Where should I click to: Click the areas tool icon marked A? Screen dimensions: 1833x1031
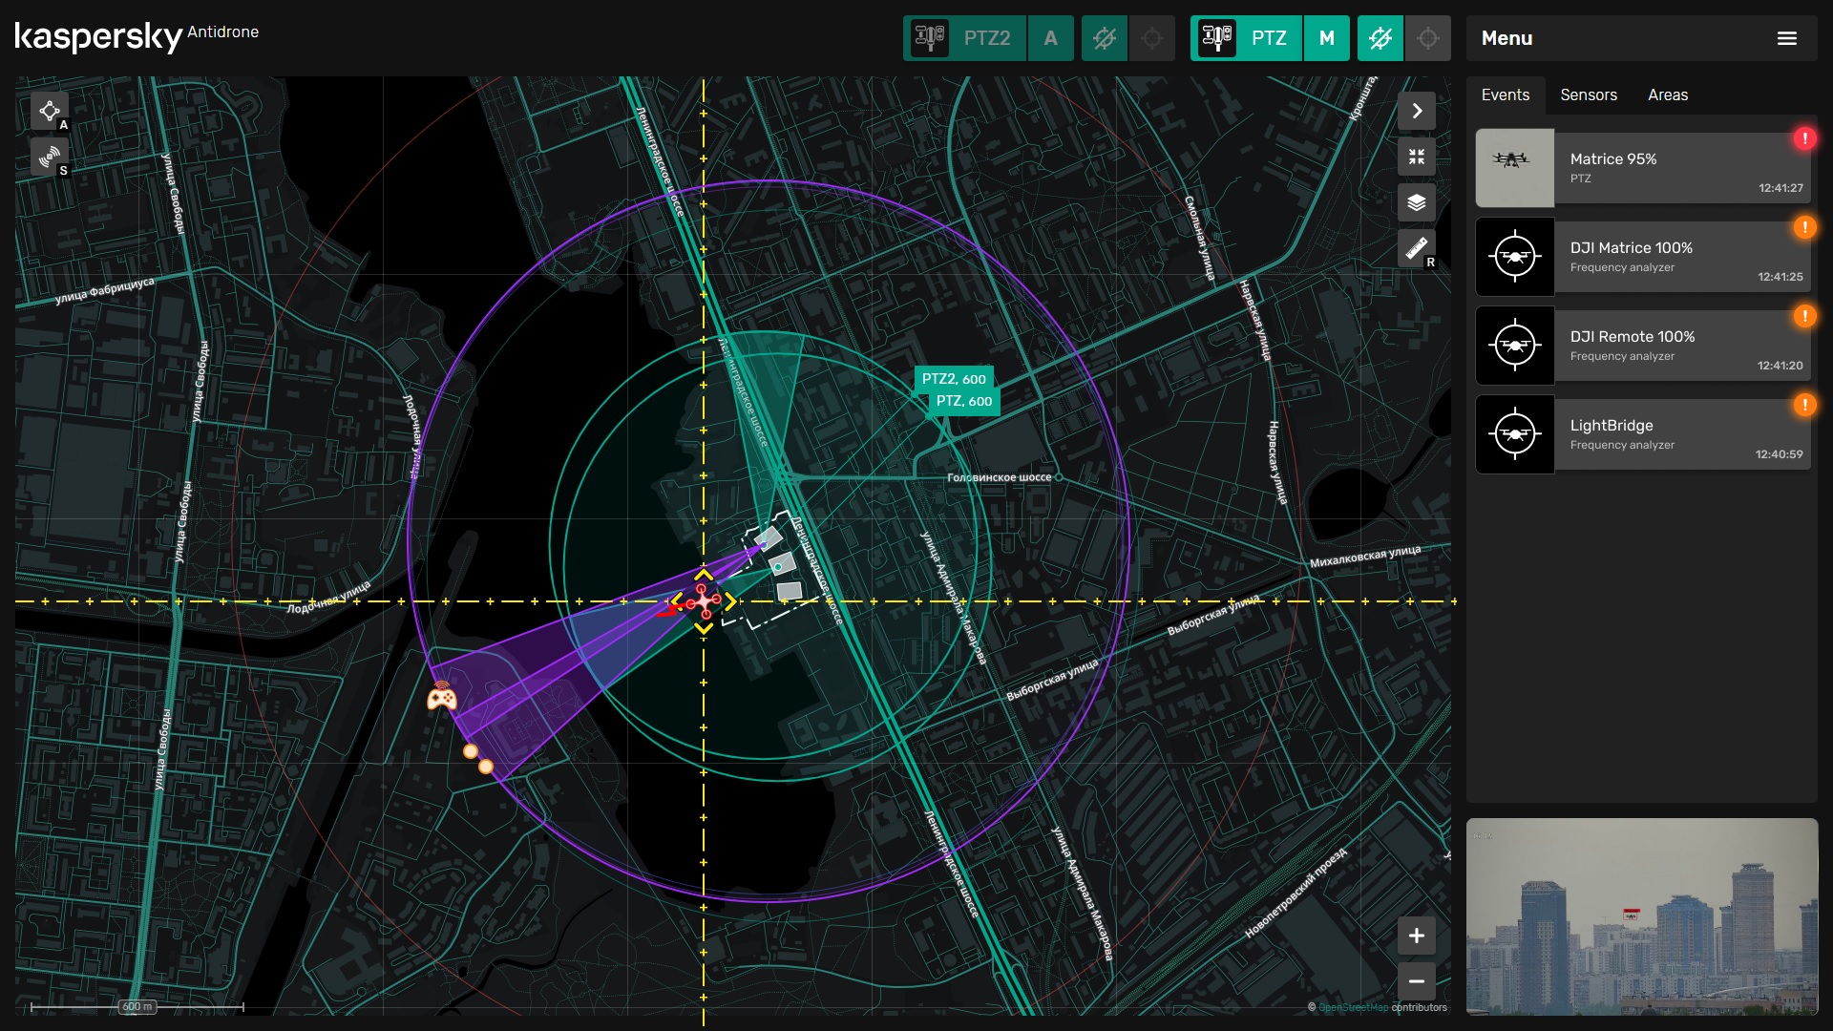pos(50,112)
